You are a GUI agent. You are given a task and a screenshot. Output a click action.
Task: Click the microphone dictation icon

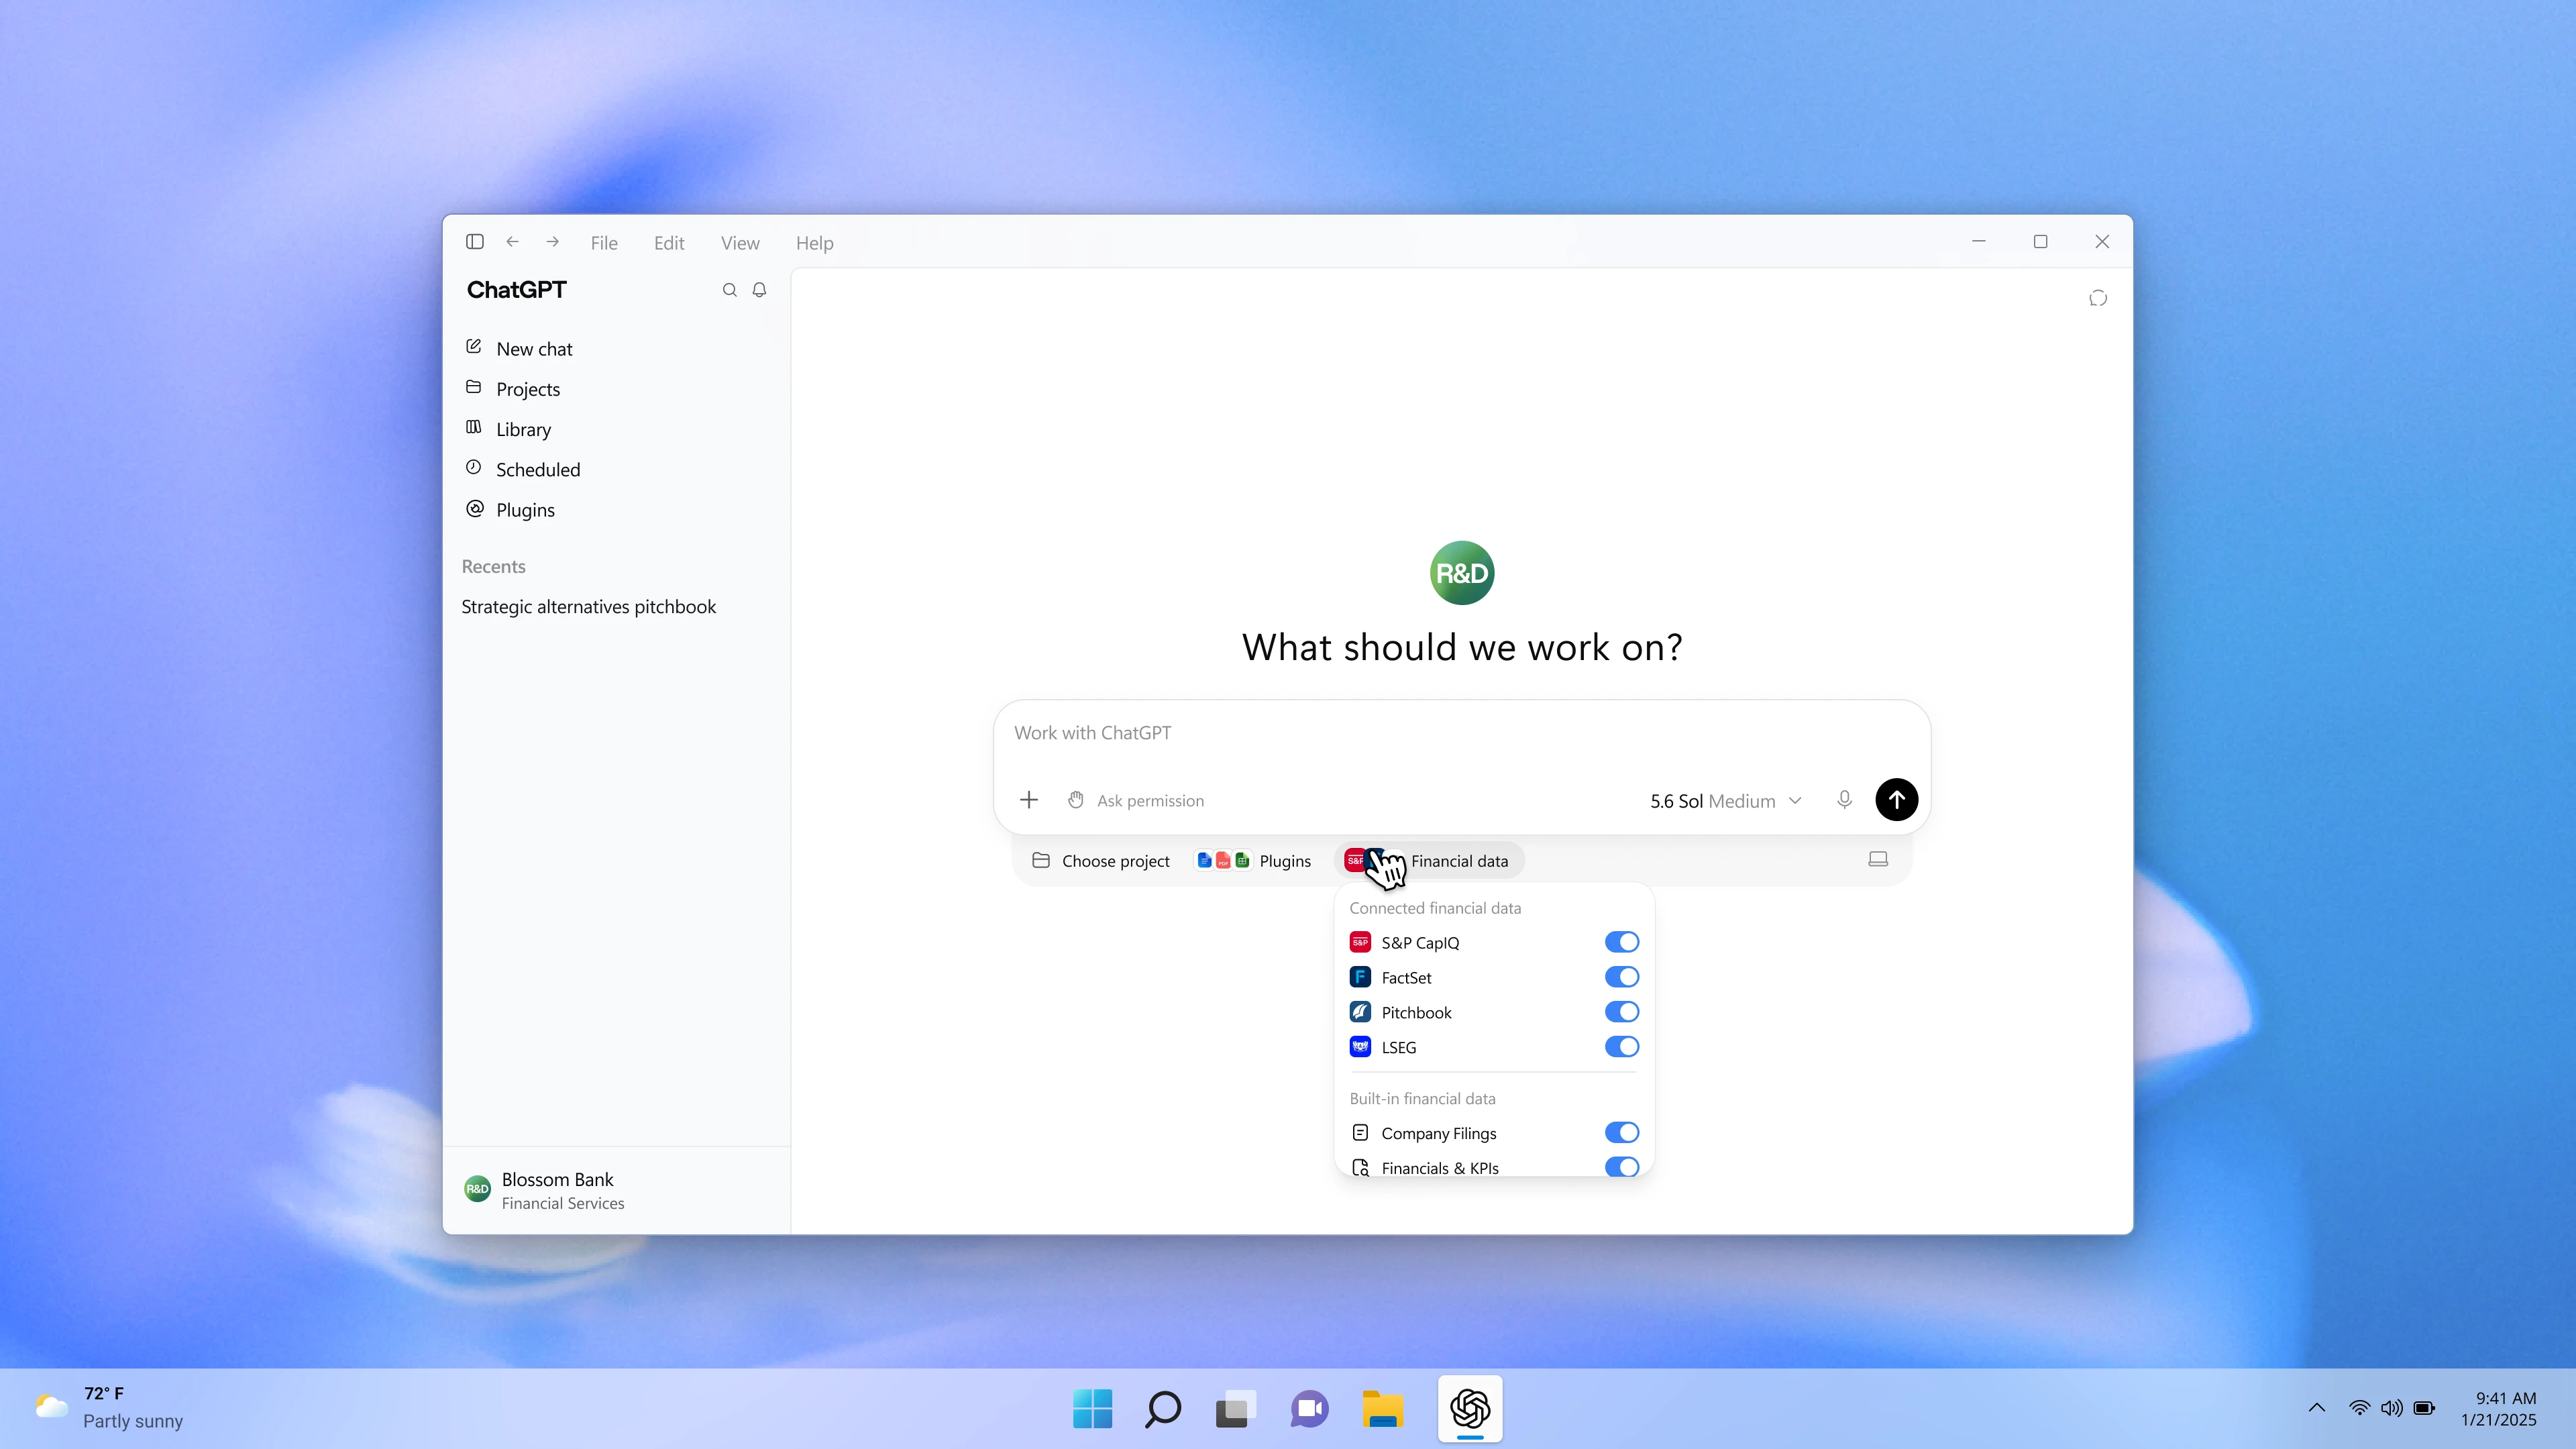(x=1844, y=800)
